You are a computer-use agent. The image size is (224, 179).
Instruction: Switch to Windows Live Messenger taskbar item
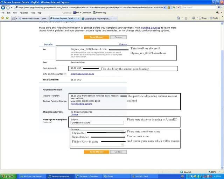tap(33, 177)
